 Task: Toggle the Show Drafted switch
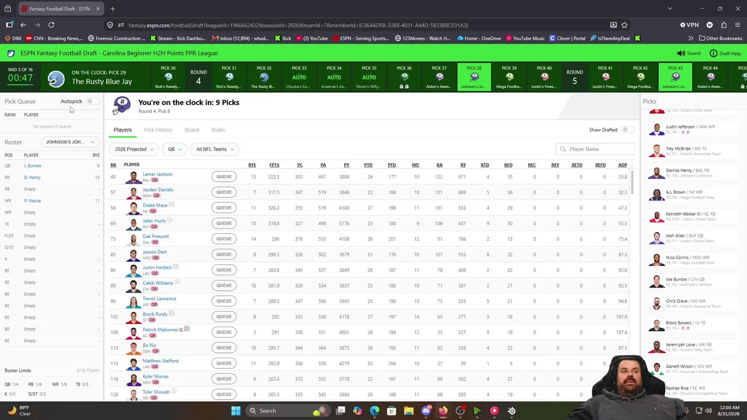(627, 129)
